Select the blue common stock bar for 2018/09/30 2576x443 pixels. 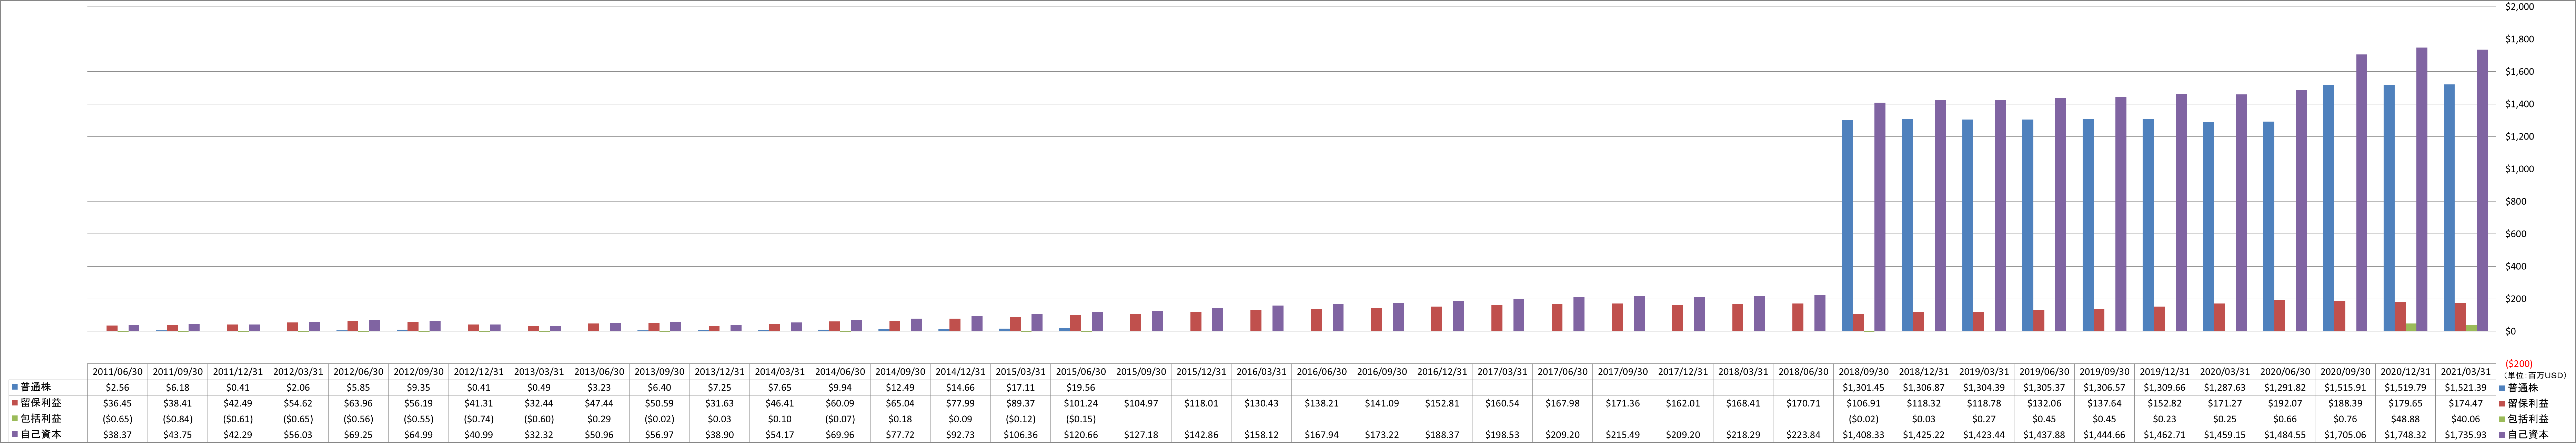1846,226
